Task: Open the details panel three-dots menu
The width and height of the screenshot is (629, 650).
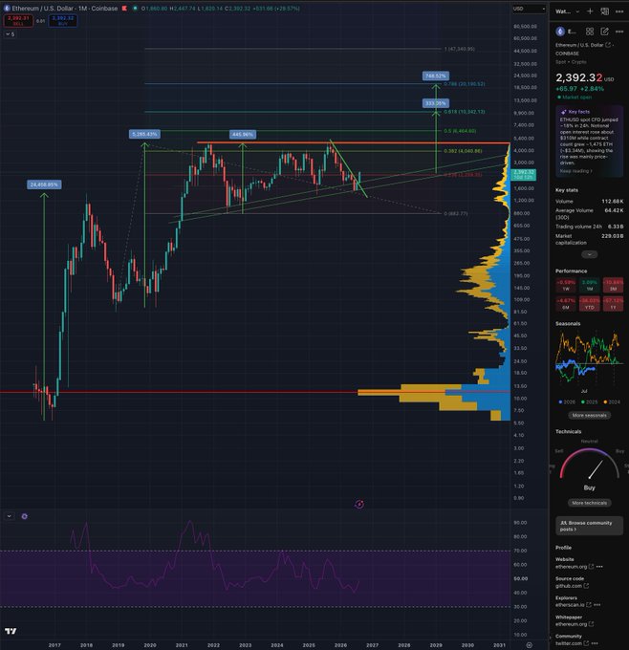Action: click(619, 32)
